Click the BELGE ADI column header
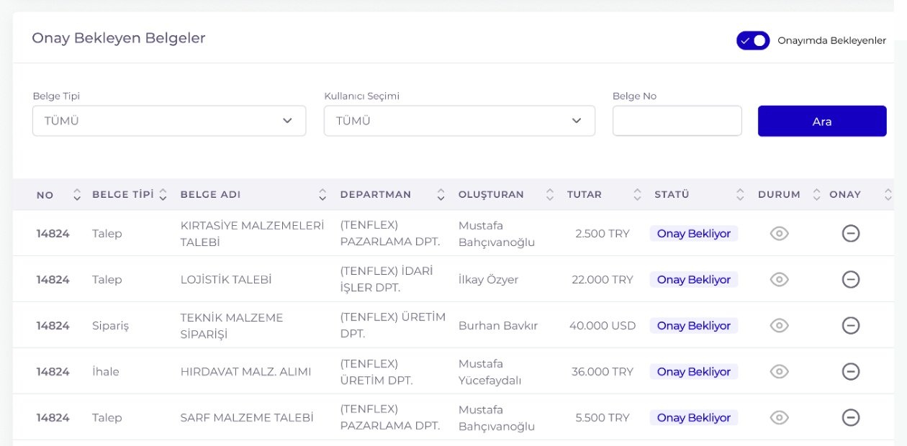The image size is (907, 446). click(x=210, y=194)
